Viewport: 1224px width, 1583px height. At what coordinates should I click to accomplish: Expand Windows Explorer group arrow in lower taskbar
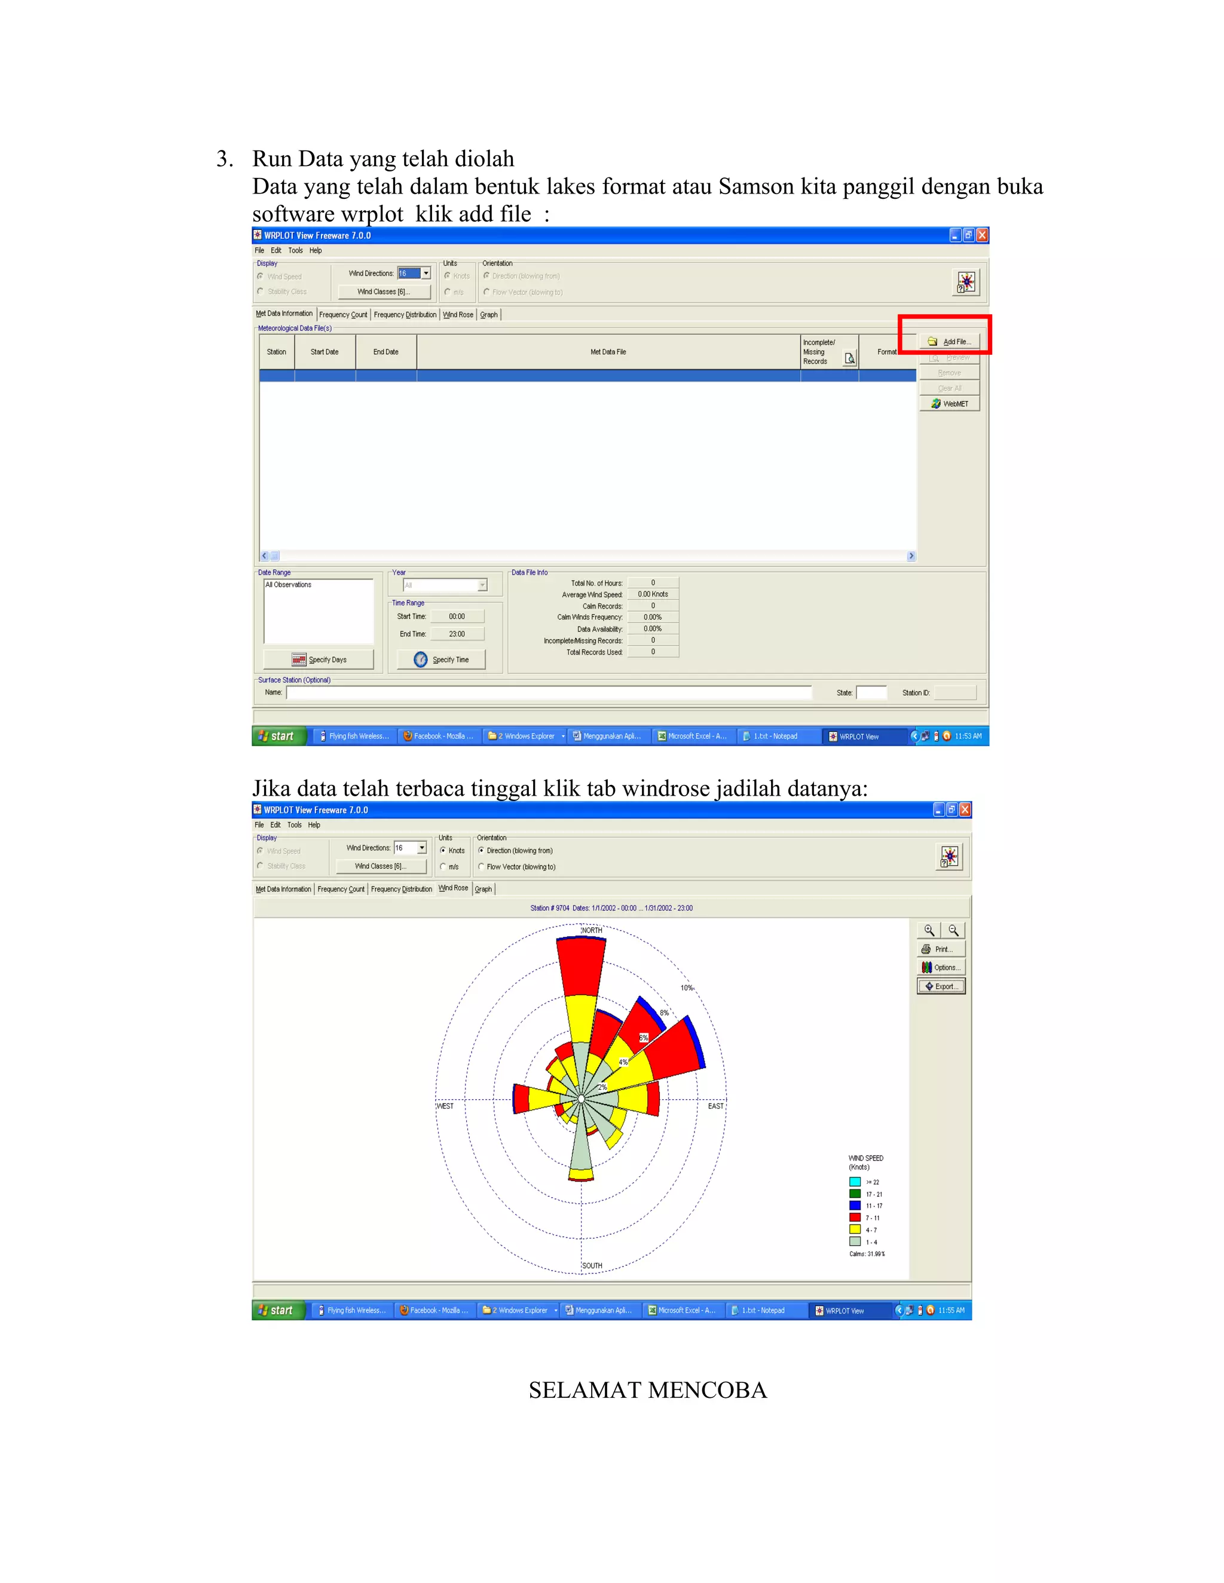[555, 1311]
